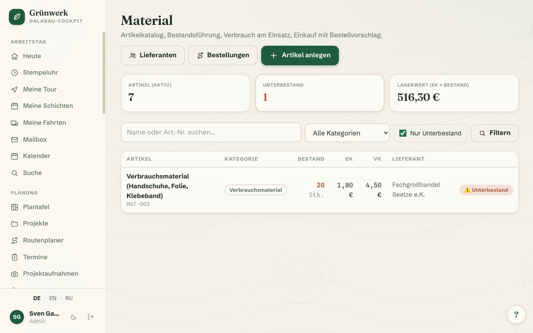Click the SG user avatar
The width and height of the screenshot is (533, 333).
coord(17,317)
